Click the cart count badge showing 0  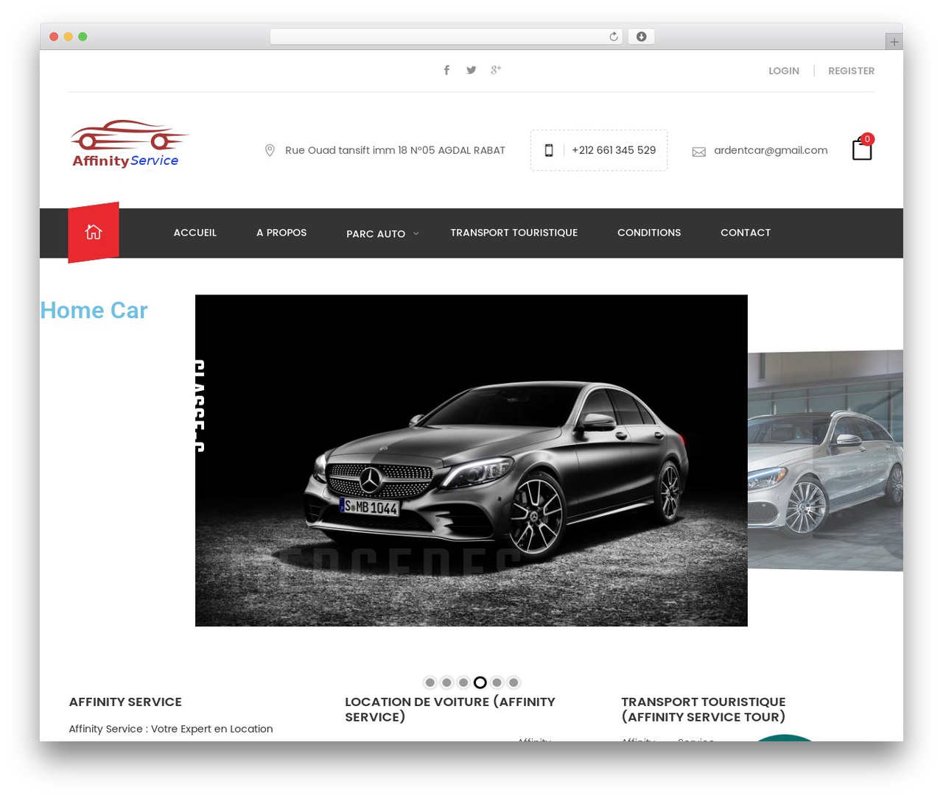point(867,138)
